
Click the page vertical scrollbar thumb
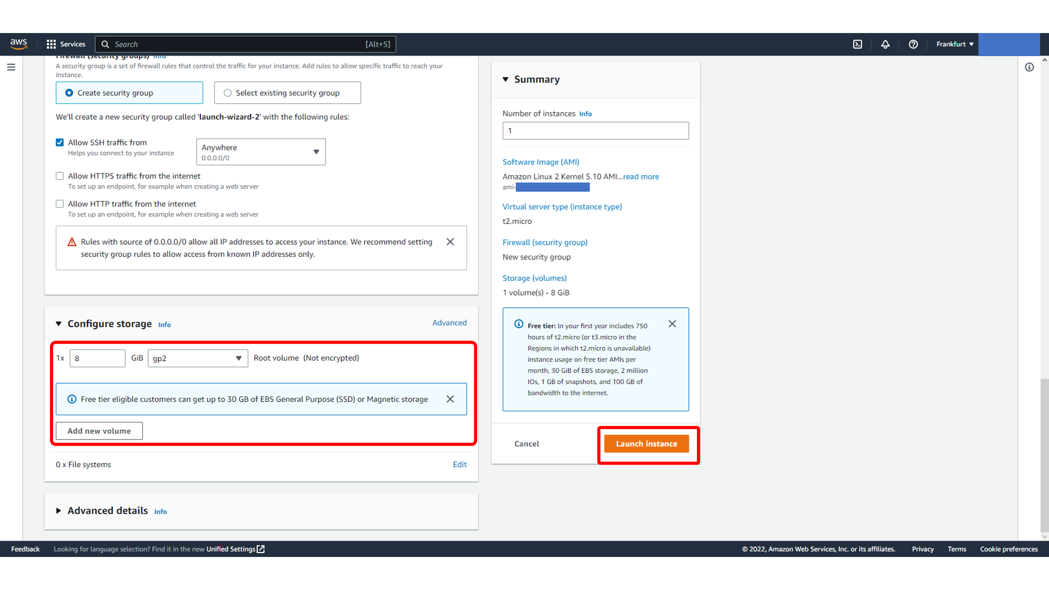click(x=1044, y=455)
